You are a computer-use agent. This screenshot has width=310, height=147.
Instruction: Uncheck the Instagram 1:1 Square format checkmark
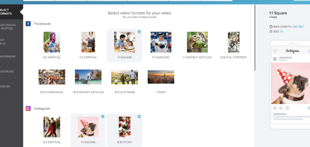103,117
